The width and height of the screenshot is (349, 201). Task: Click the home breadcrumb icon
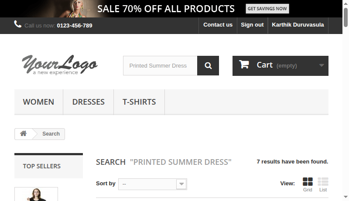(23, 134)
